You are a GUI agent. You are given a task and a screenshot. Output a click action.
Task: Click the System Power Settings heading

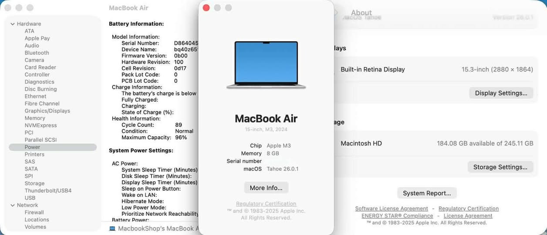(141, 151)
